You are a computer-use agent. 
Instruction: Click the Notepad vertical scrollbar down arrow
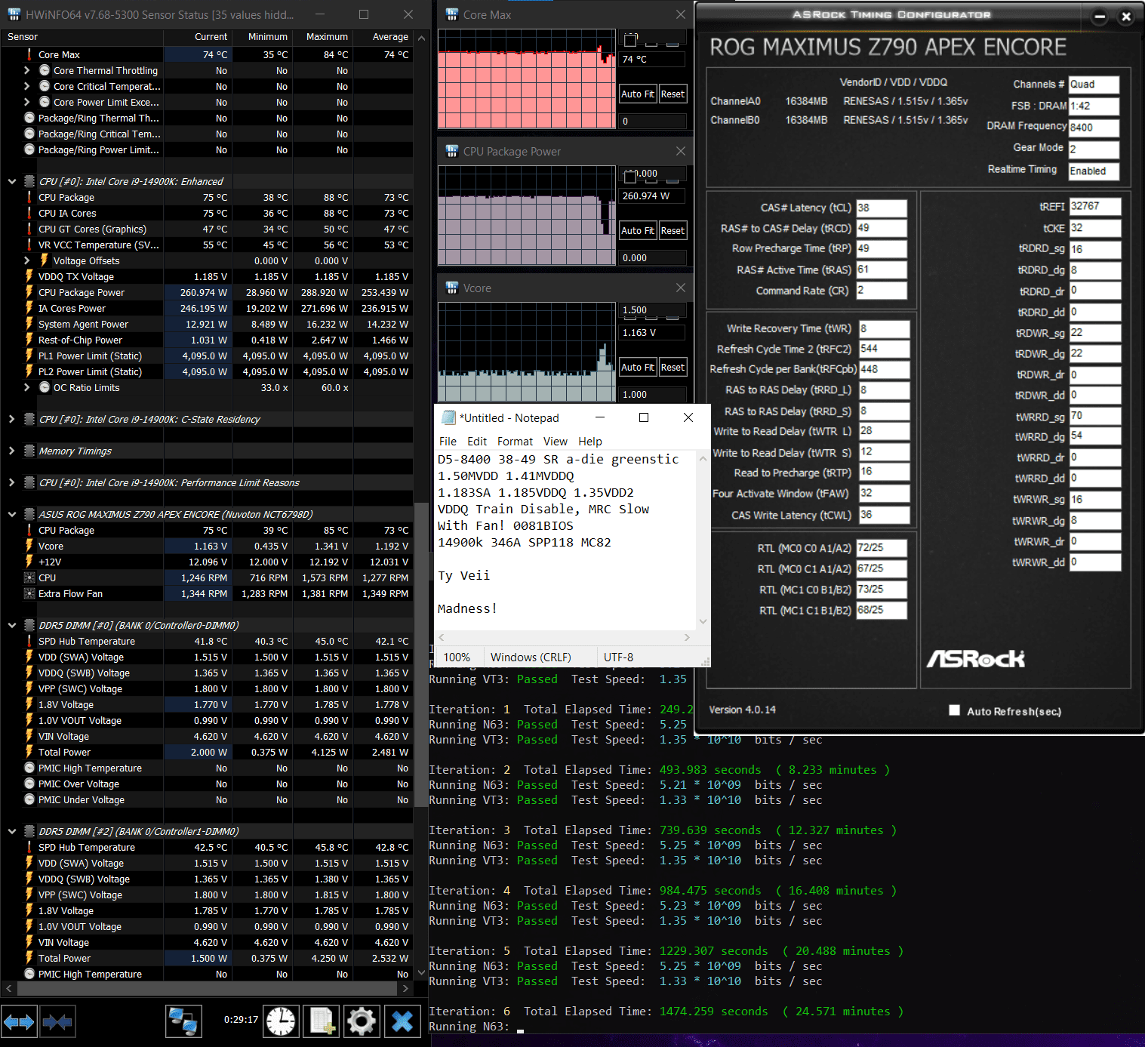pyautogui.click(x=703, y=621)
